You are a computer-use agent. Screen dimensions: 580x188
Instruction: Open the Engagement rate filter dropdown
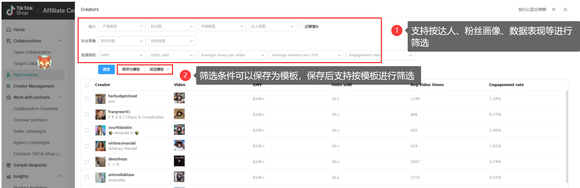(x=380, y=55)
